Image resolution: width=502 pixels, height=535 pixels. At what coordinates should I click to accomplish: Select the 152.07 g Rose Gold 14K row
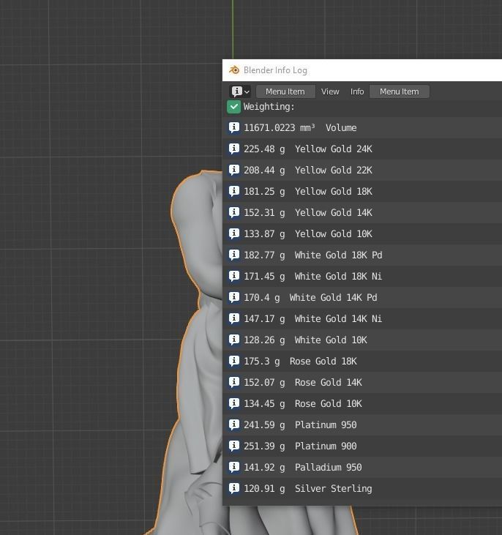[x=362, y=382]
